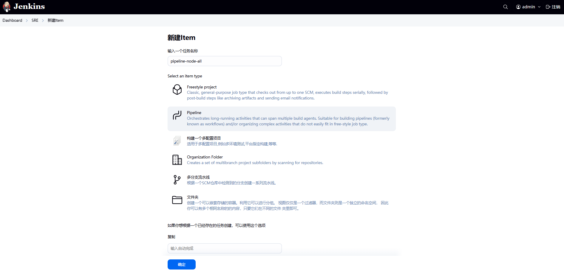This screenshot has width=564, height=271.
Task: Expand the admin user dropdown chevron
Action: tap(539, 7)
